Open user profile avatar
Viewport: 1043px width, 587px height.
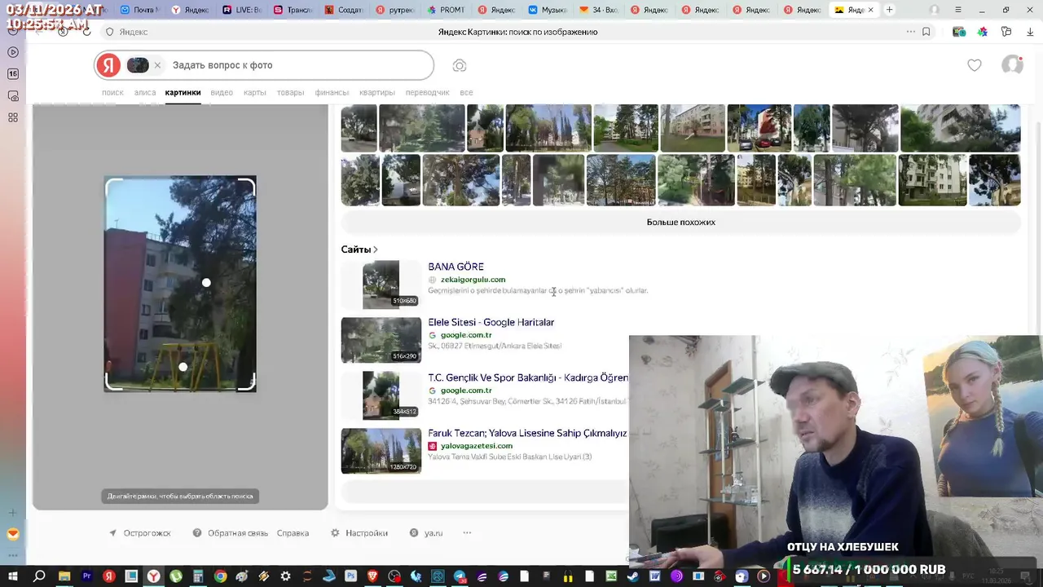point(1012,65)
